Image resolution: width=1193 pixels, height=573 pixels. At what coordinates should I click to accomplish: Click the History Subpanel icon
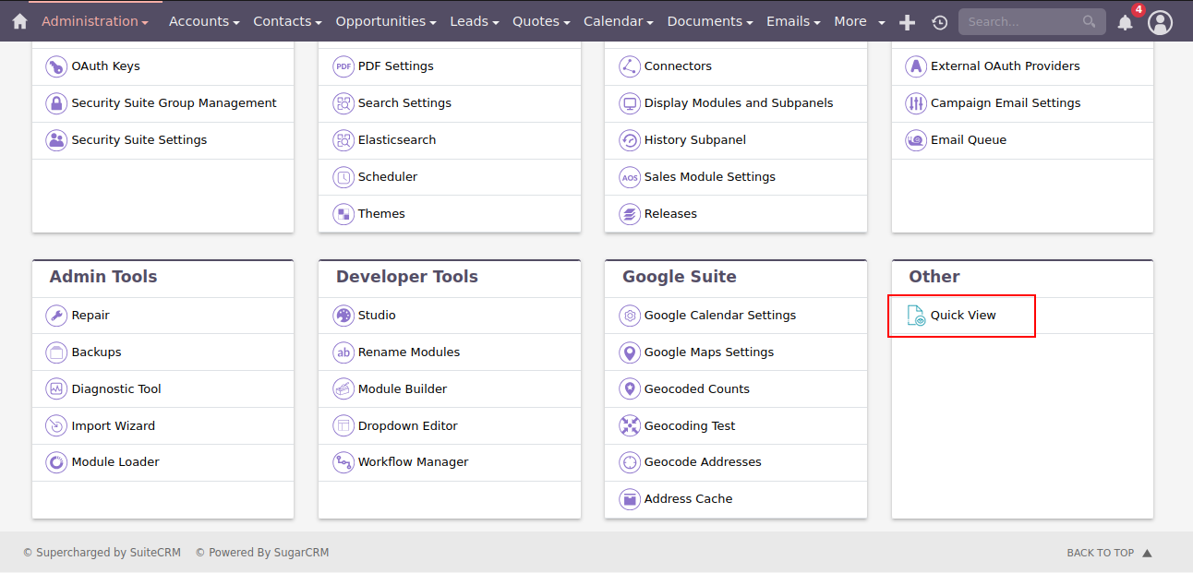click(x=630, y=140)
